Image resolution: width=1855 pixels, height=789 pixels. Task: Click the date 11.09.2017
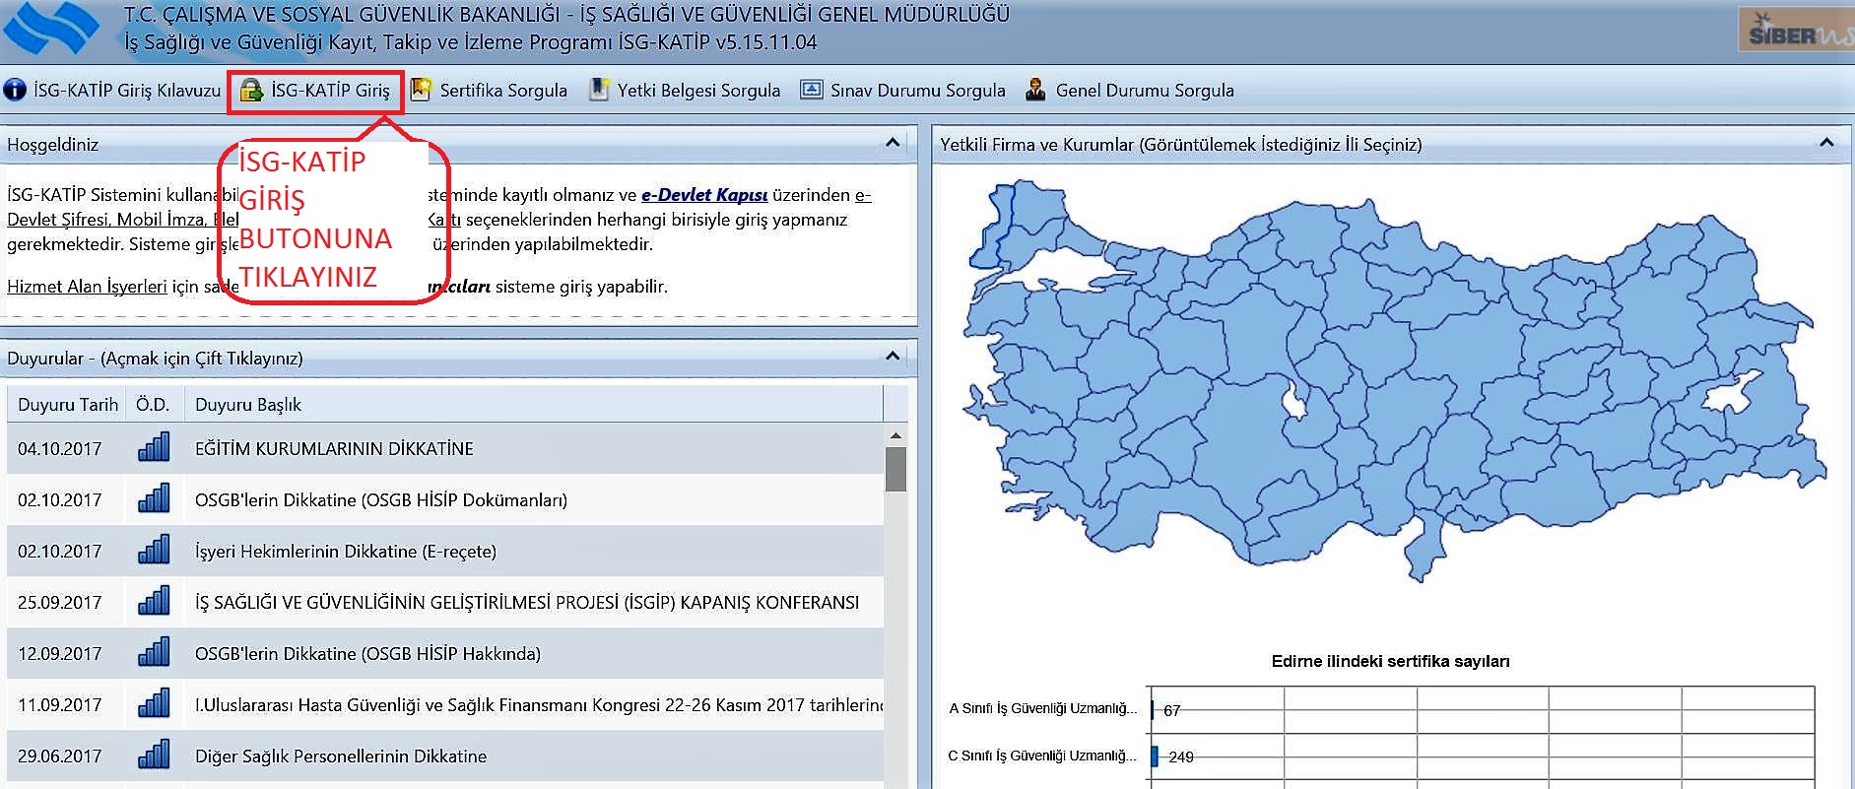[60, 705]
